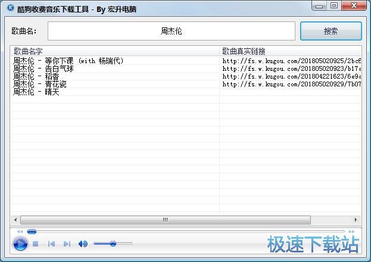Maximize the download tool window
The image size is (371, 262).
pos(334,6)
